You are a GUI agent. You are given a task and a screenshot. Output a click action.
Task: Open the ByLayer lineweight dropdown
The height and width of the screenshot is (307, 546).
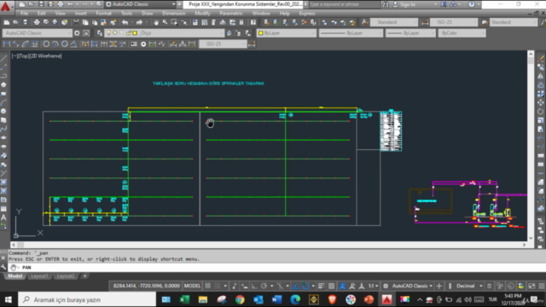tap(433, 33)
